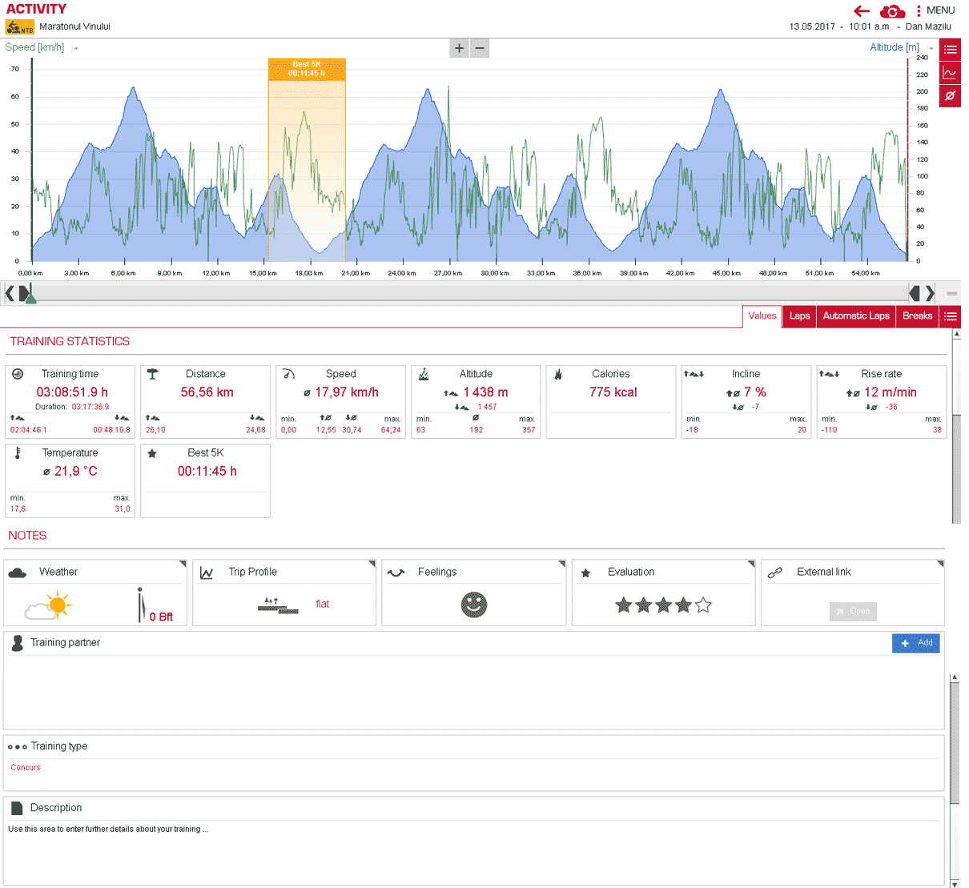Click the Description text area
This screenshot has width=969, height=888.
tap(472, 853)
